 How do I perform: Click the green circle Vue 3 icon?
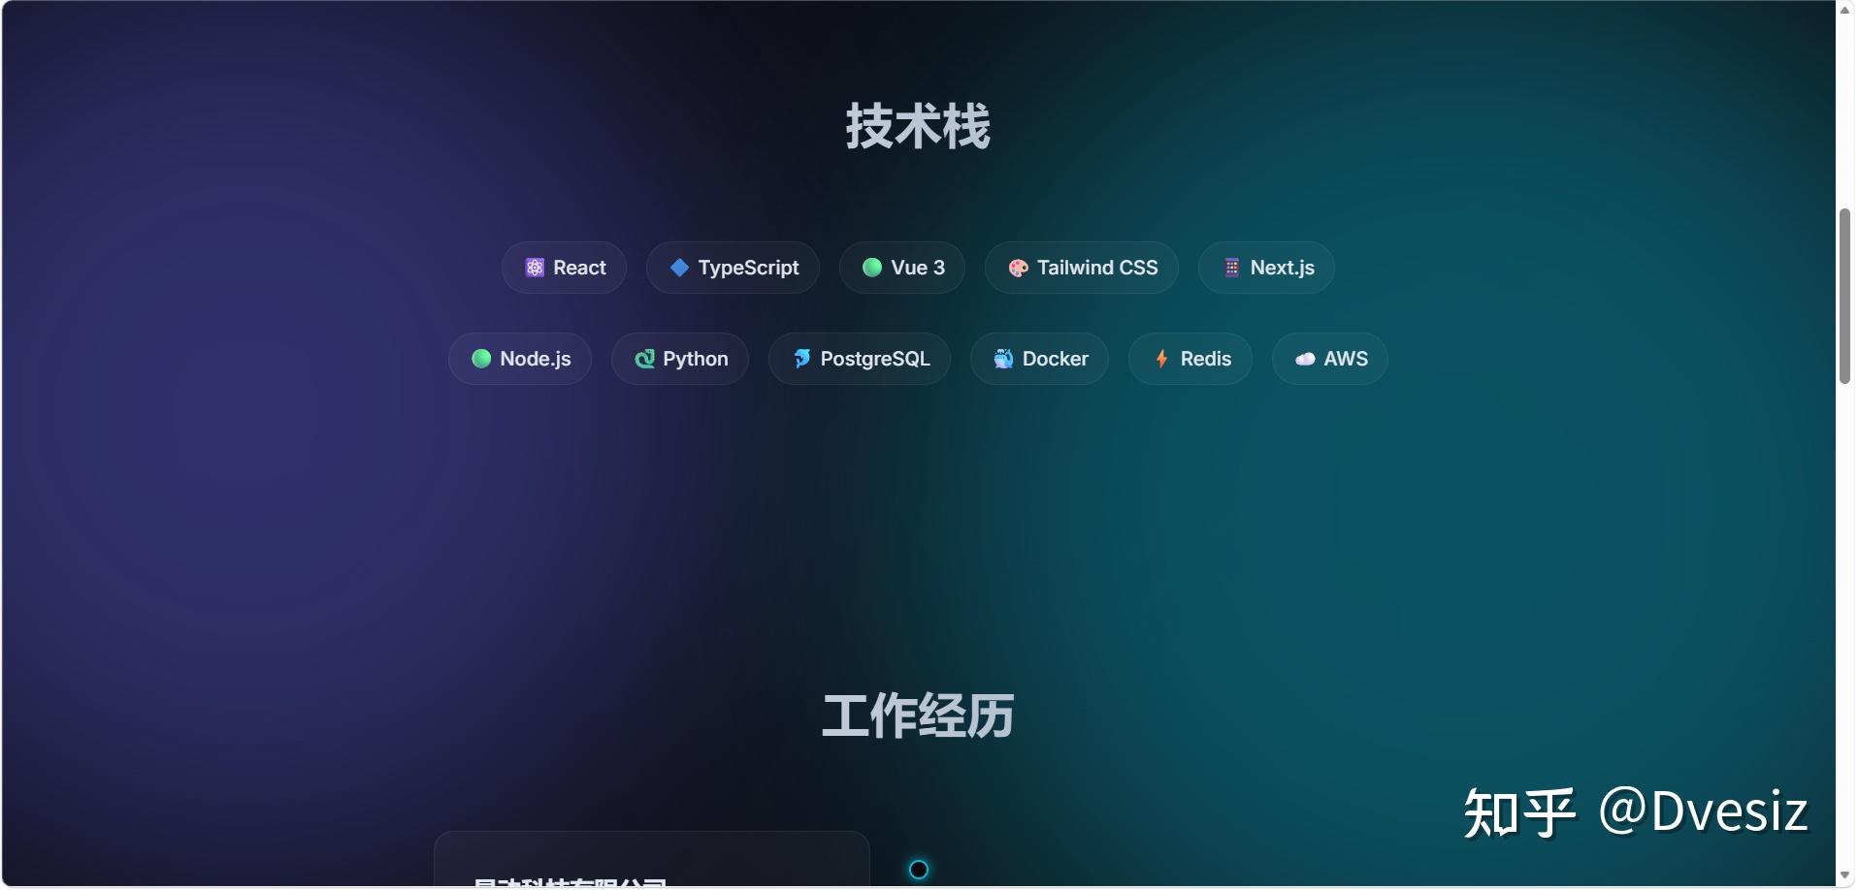pyautogui.click(x=872, y=268)
